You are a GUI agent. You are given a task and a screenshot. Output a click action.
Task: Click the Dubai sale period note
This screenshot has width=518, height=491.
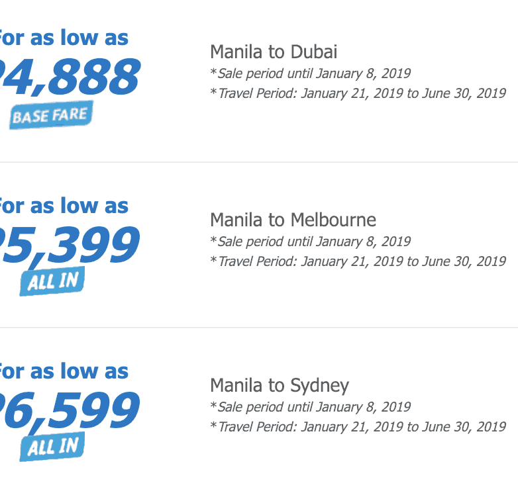click(x=310, y=73)
